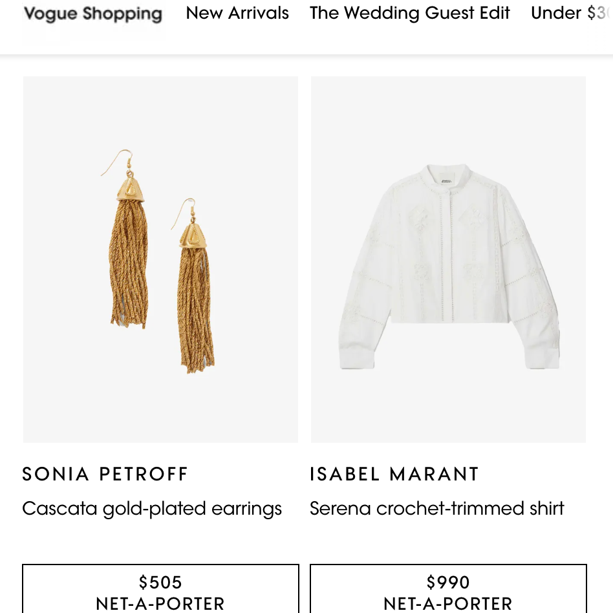Open the Cascata gold-plated earrings title link

[x=152, y=508]
